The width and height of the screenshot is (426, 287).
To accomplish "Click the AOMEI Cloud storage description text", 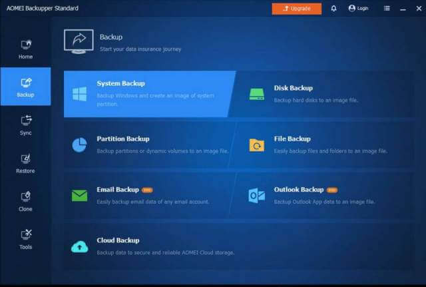I will pos(166,253).
